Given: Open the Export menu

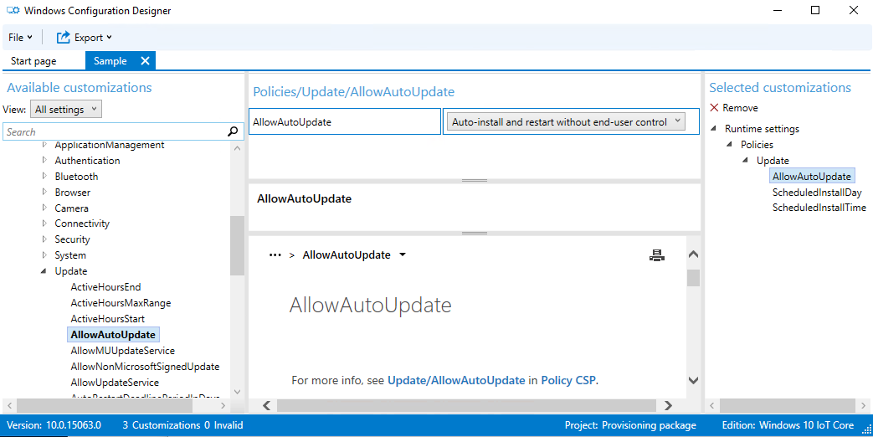Looking at the screenshot, I should [85, 38].
